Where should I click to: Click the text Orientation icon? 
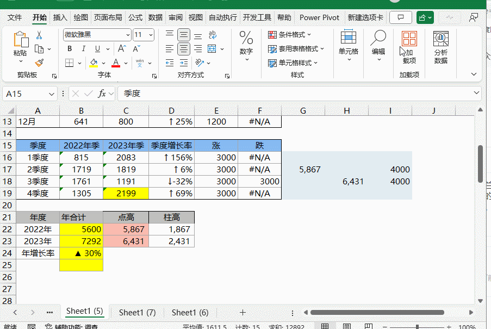[x=200, y=63]
